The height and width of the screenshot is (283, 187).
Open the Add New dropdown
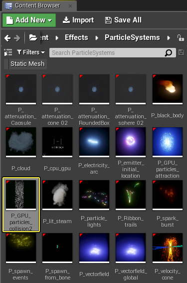[29, 20]
